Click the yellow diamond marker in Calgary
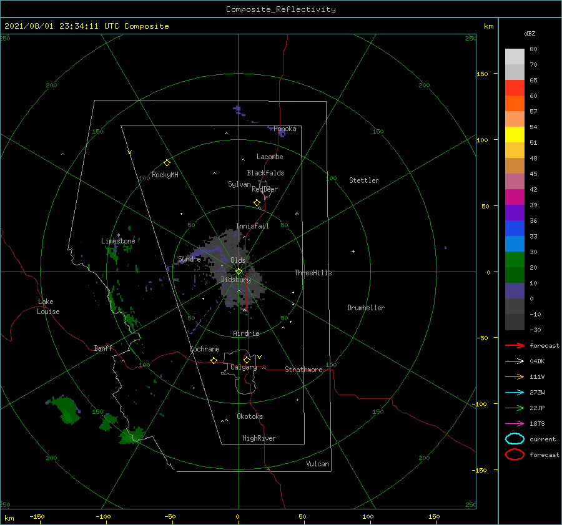562x525 pixels. (247, 360)
